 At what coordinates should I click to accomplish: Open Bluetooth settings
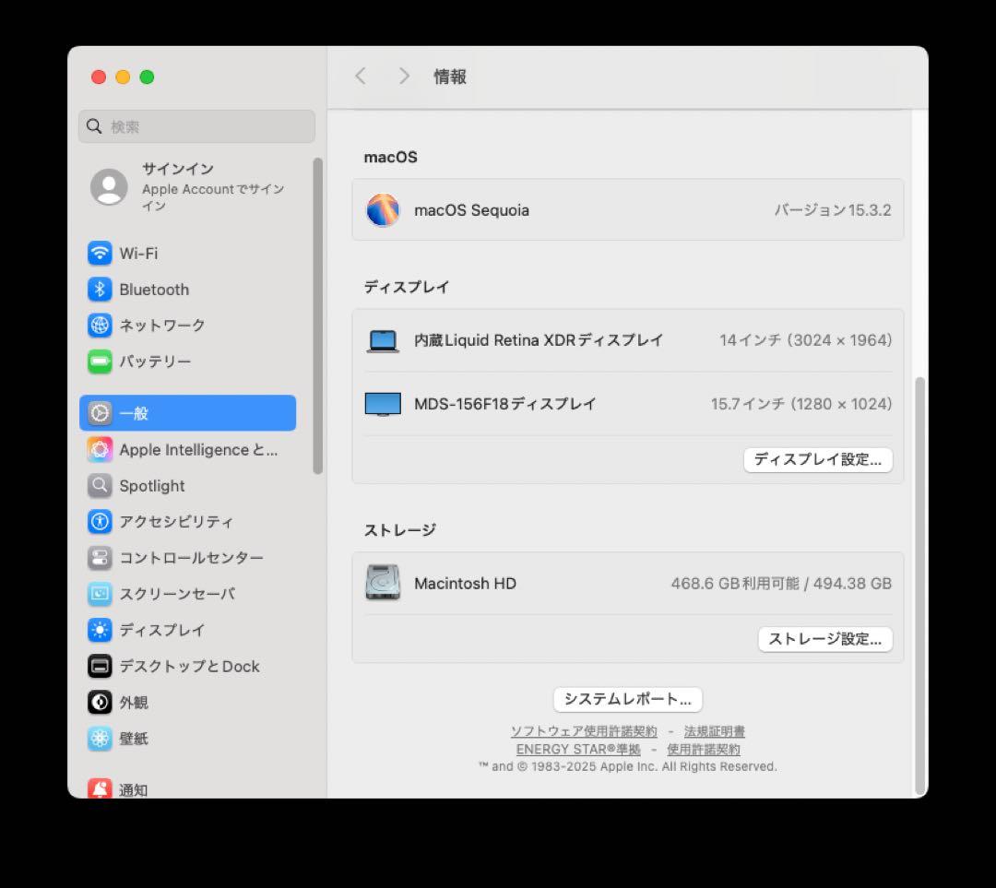click(153, 289)
